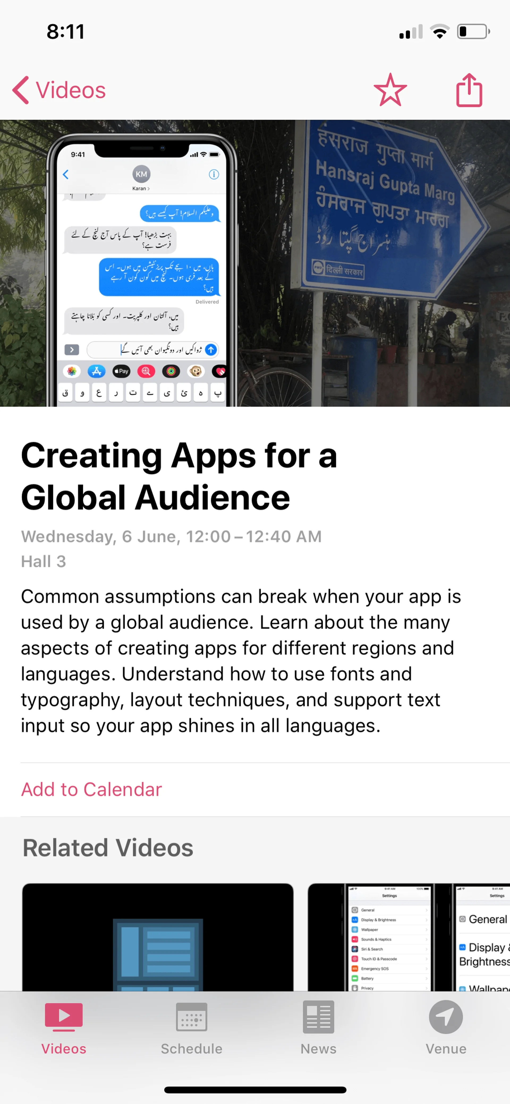Tap the session title Creating Apps heading
This screenshot has height=1104, width=510.
pos(179,476)
